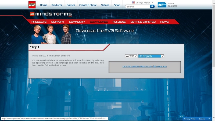This screenshot has width=215, height=121.
Task: Select the GETTING STARTED tab
Action: (143, 22)
